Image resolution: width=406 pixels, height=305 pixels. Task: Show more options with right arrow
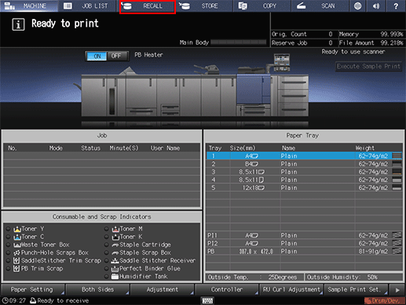(397, 290)
